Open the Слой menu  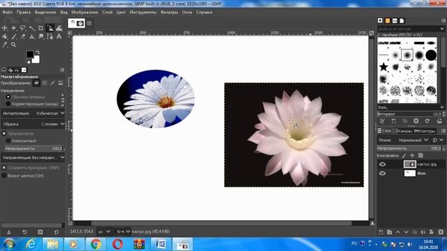108,13
